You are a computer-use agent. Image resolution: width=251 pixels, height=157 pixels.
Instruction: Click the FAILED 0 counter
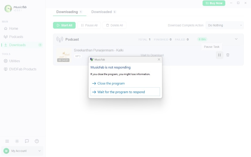pyautogui.click(x=182, y=40)
